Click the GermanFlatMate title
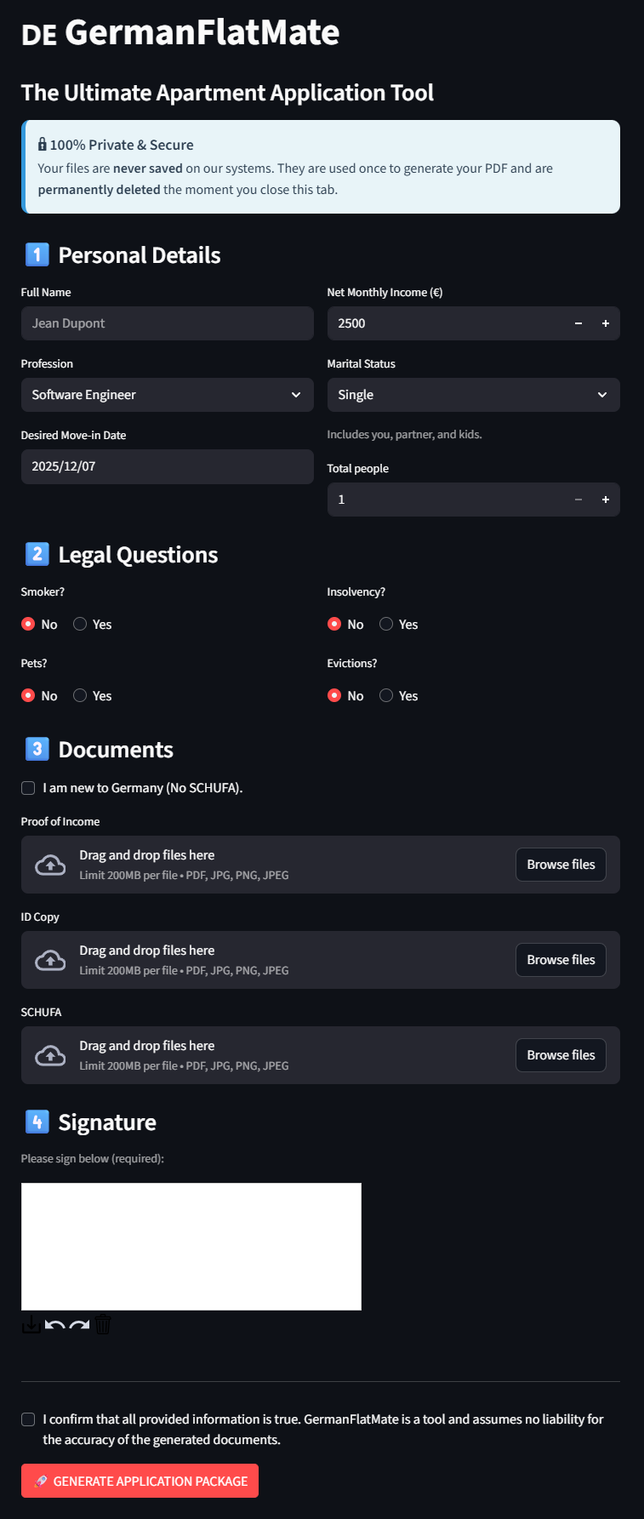The height and width of the screenshot is (1519, 644). [202, 32]
